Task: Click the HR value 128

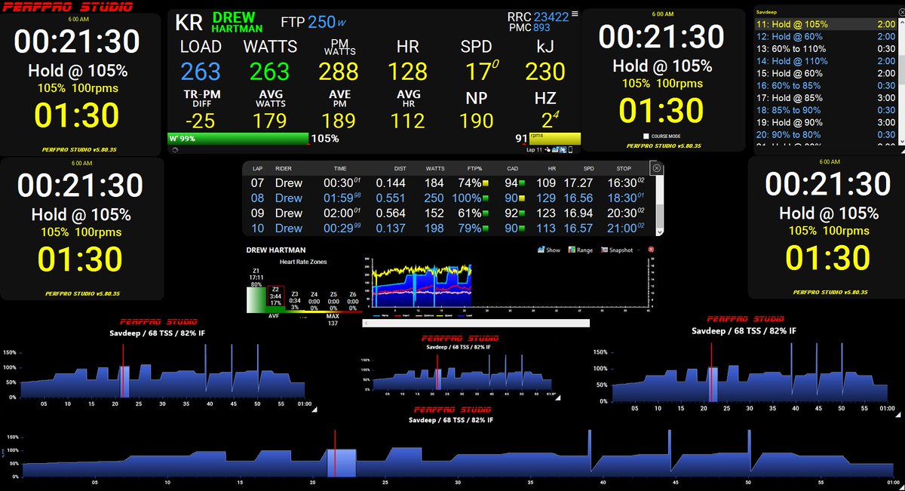Action: (x=408, y=72)
